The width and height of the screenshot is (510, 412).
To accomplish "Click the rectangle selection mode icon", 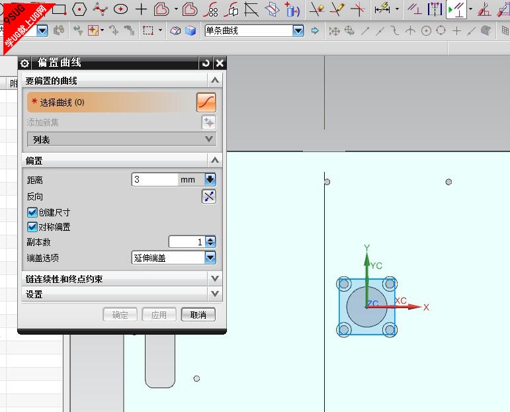I will 148,30.
